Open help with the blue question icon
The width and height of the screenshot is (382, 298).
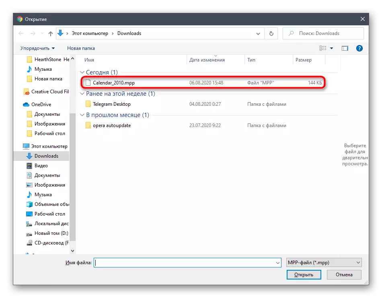pyautogui.click(x=359, y=48)
